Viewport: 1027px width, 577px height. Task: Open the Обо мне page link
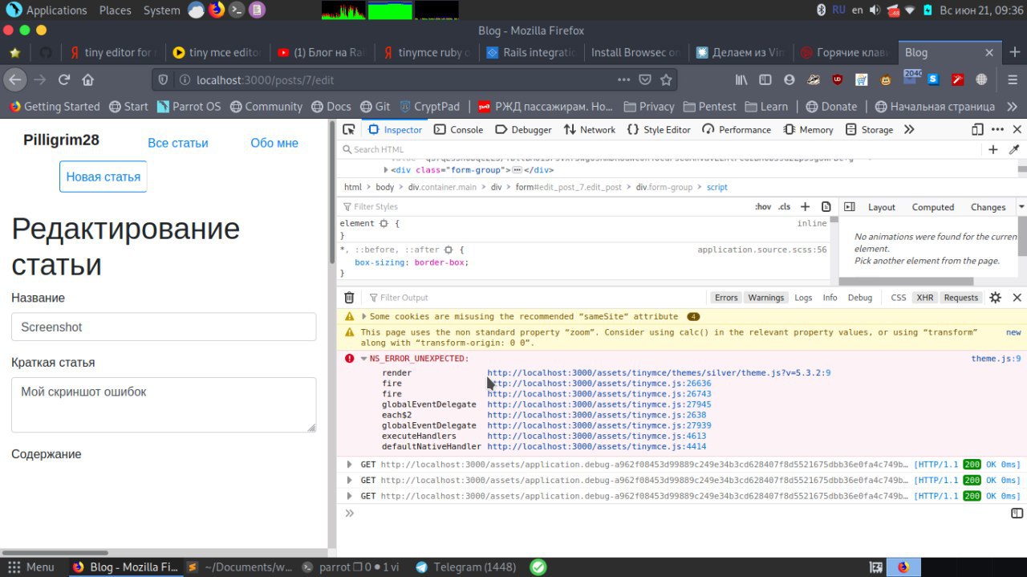coord(274,143)
